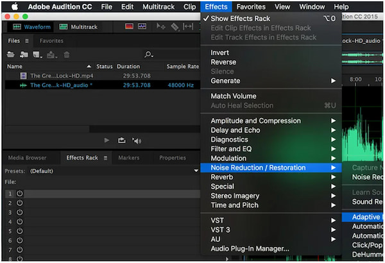Select Adaptive noise reduction submenu item
The height and width of the screenshot is (263, 385).
(x=363, y=217)
